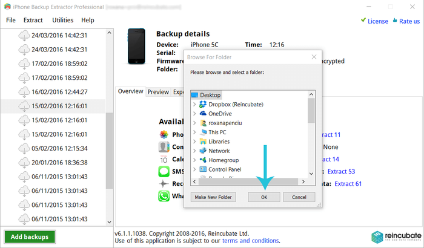Click the WhatsApp icon

pos(164,196)
